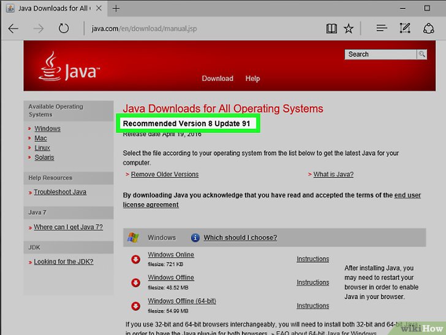
Task: Select the Java Downloads for All tab
Action: (55, 8)
